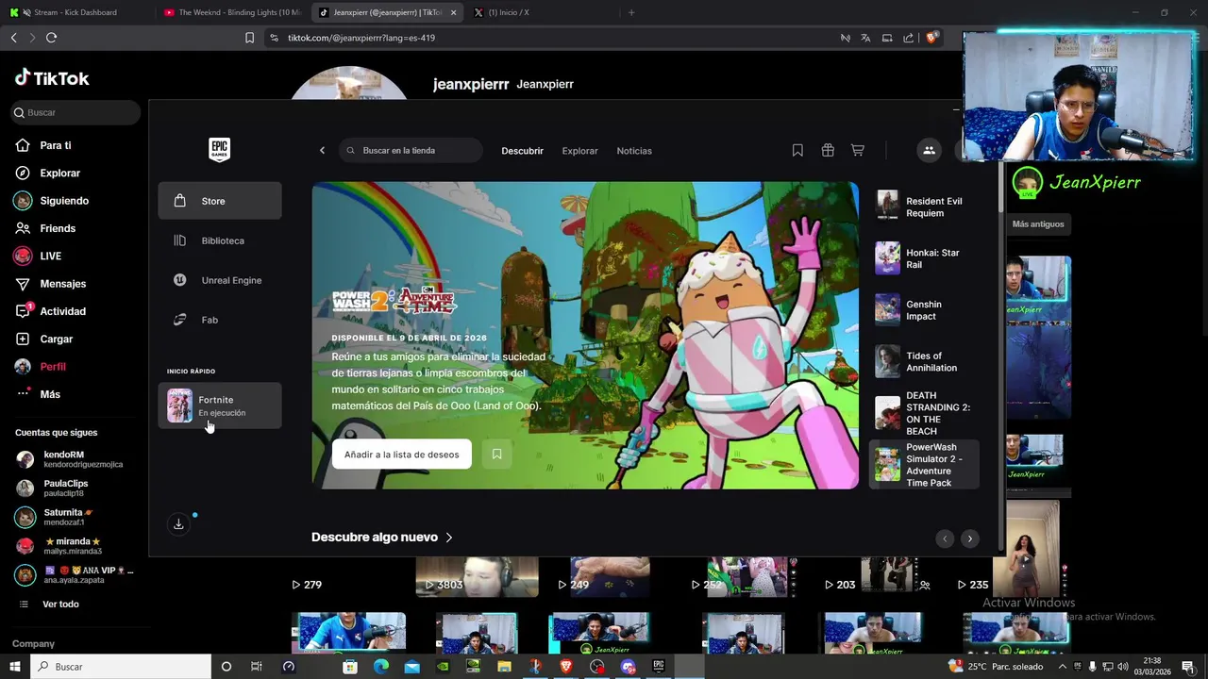Click the previous arrow of Descubre carousel
Image resolution: width=1208 pixels, height=679 pixels.
(x=945, y=538)
